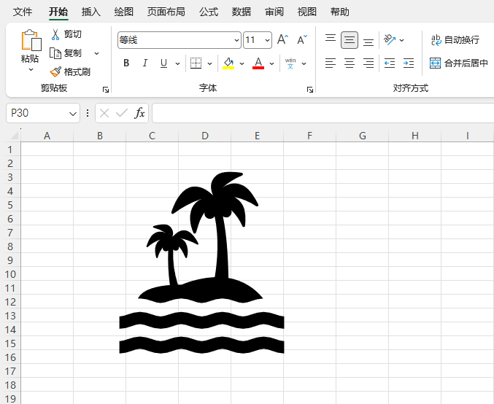494x404 pixels.
Task: Toggle Underline formatting
Action: [163, 63]
